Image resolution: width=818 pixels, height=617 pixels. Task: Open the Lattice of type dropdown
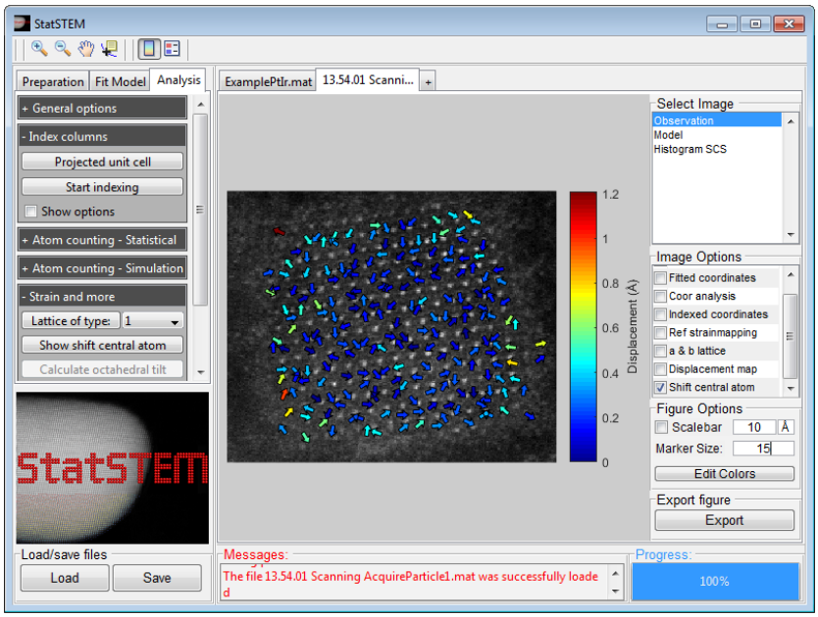[153, 321]
